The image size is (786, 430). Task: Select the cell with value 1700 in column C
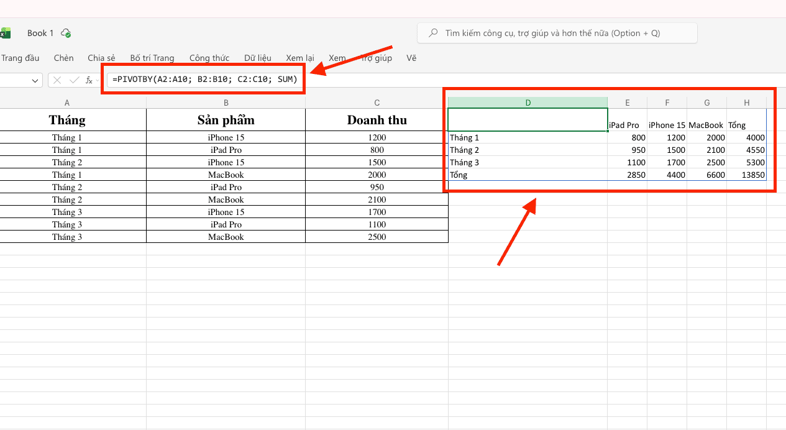[377, 212]
